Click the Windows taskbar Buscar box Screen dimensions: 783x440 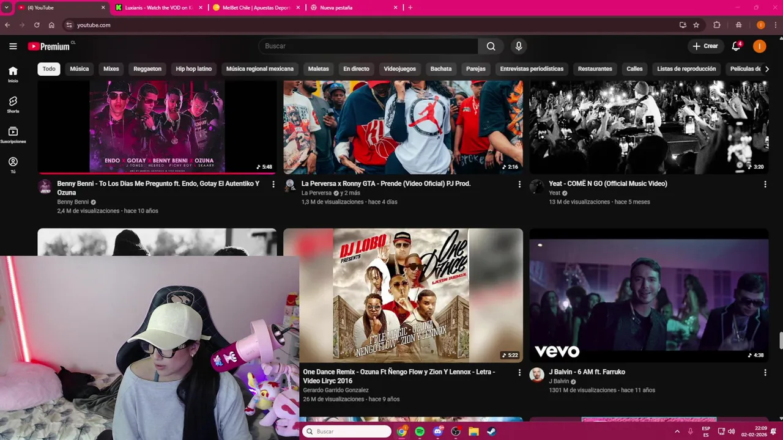click(x=346, y=431)
